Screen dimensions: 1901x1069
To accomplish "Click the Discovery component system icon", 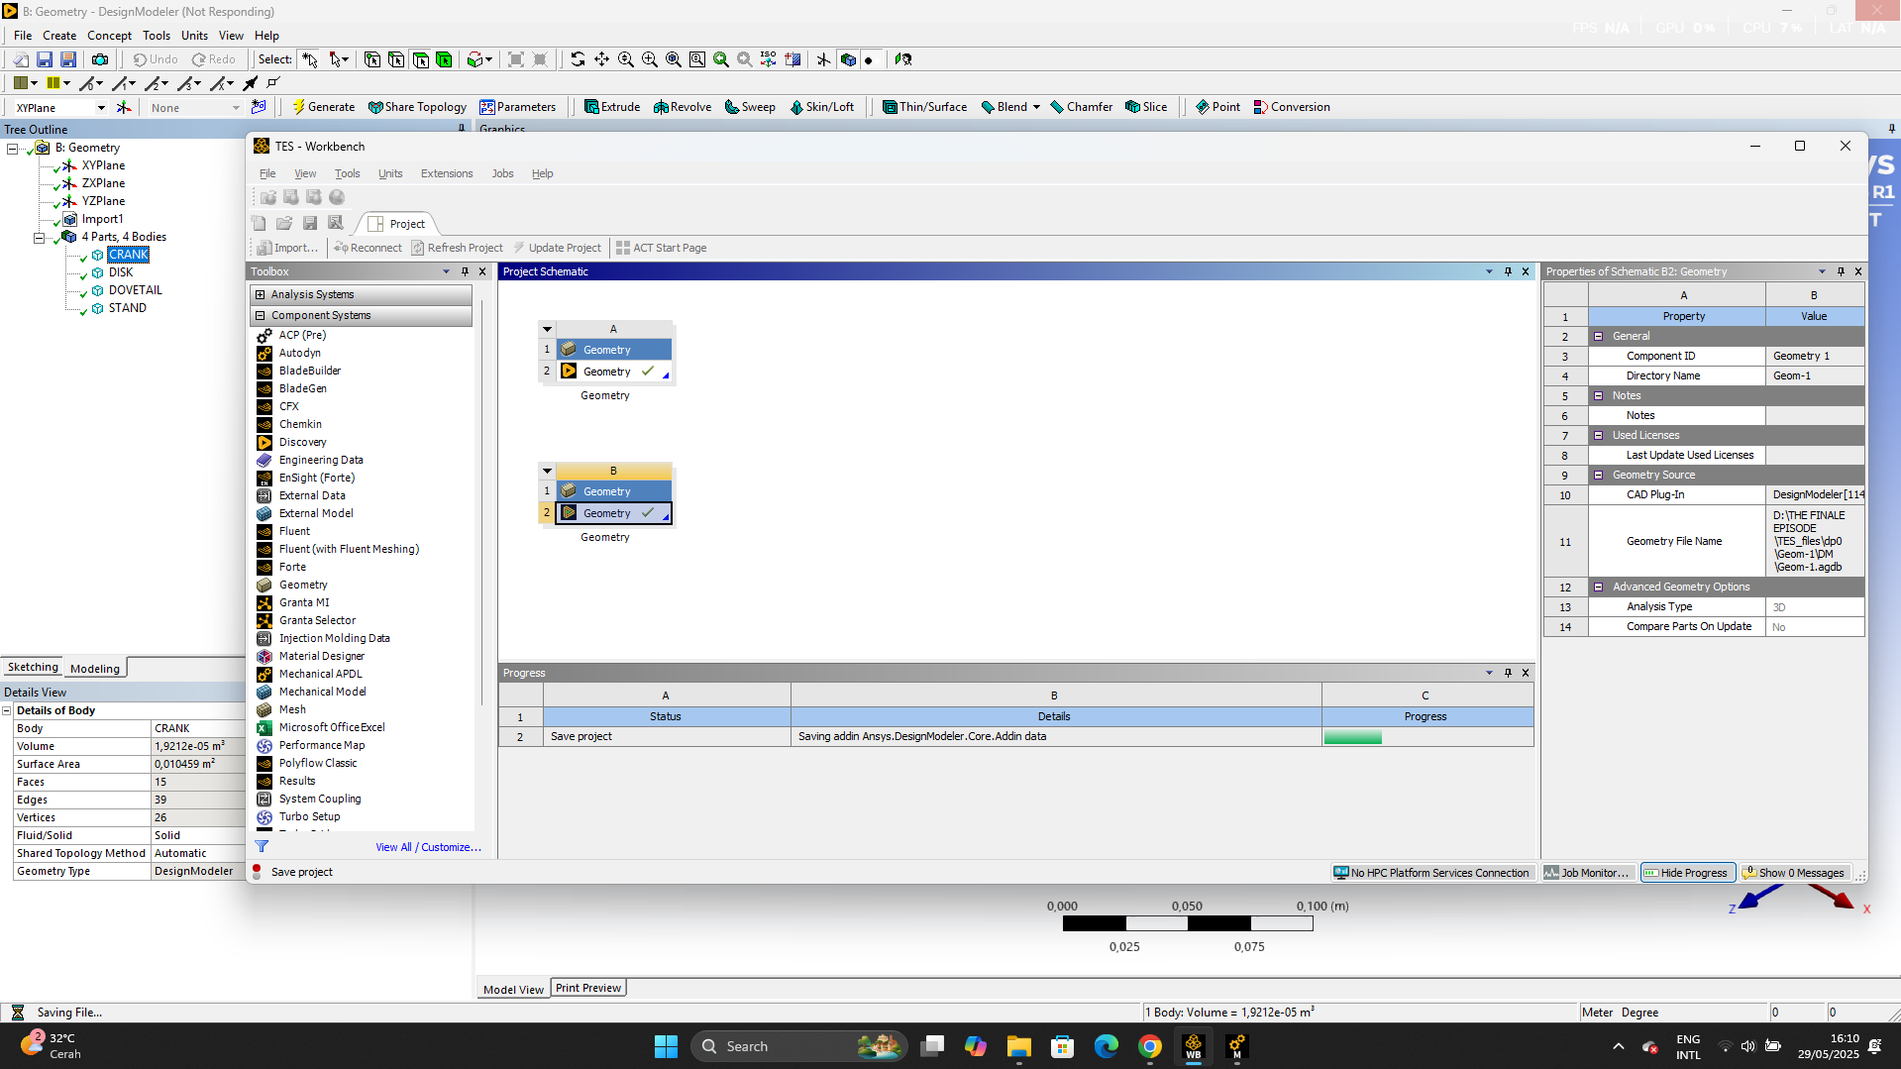I will [x=264, y=442].
